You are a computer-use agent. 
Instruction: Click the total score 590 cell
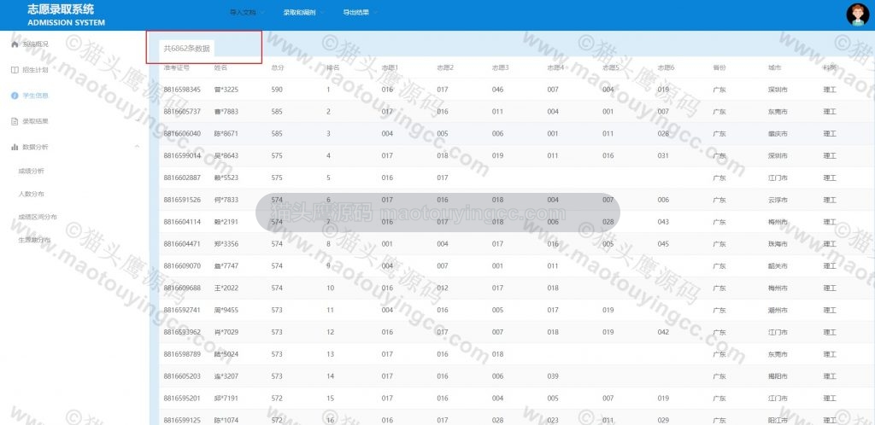(277, 90)
